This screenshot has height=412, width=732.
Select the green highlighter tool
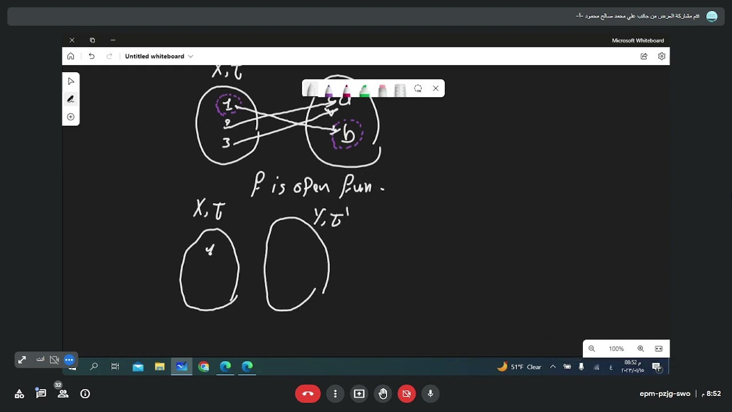[364, 89]
